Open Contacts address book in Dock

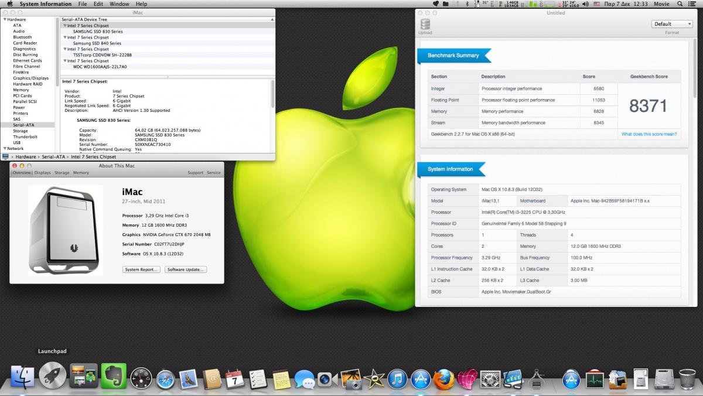pos(212,379)
